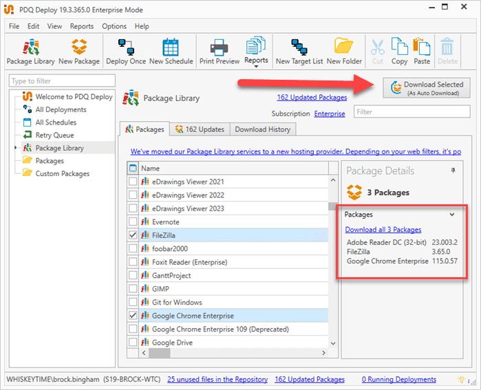Screen dimensions: 481x390
Task: Open Custom Packages folder in sidebar
Action: pos(56,173)
